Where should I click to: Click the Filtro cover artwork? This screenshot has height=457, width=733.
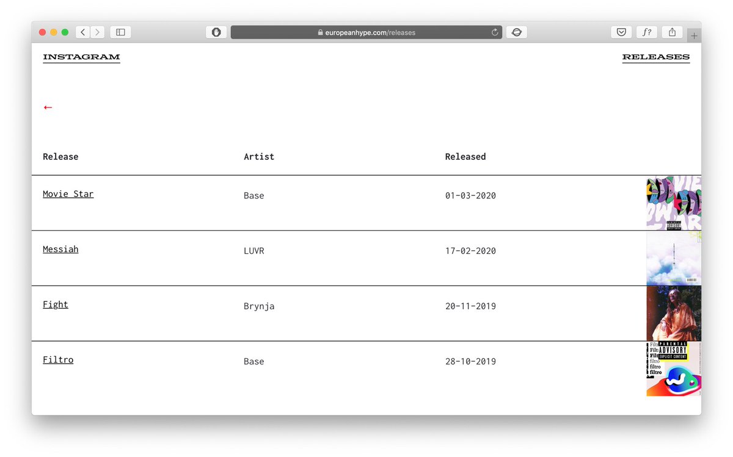[x=674, y=369]
